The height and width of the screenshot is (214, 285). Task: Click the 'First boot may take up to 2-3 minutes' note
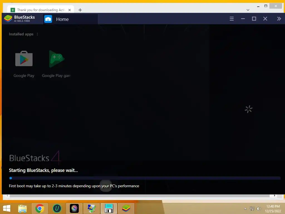(x=74, y=186)
